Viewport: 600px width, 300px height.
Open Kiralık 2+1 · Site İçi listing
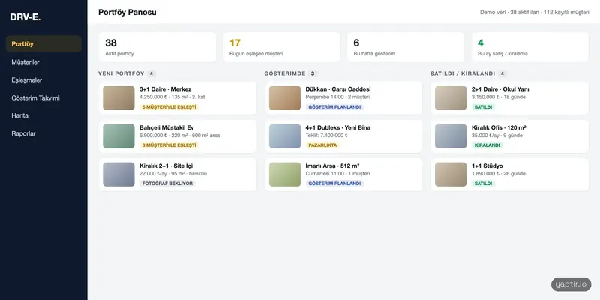click(x=178, y=175)
